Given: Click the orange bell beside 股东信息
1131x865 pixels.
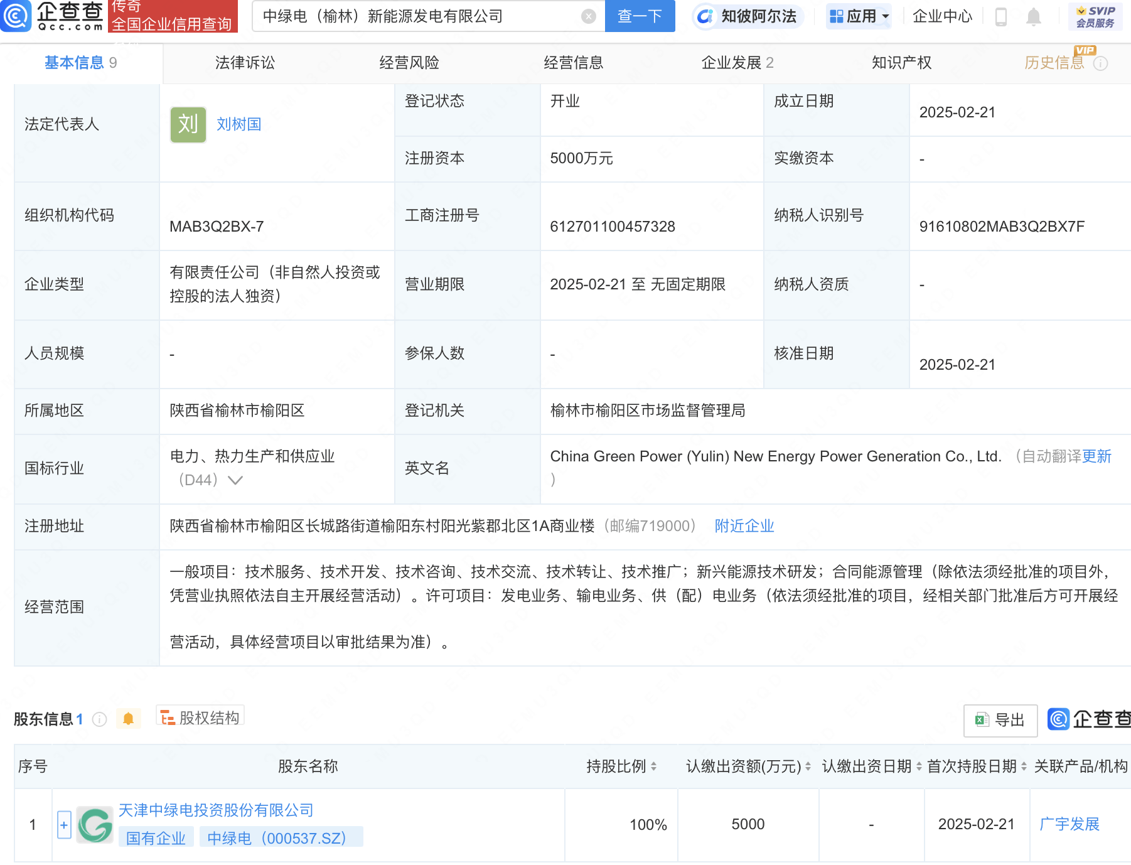Looking at the screenshot, I should pyautogui.click(x=129, y=718).
